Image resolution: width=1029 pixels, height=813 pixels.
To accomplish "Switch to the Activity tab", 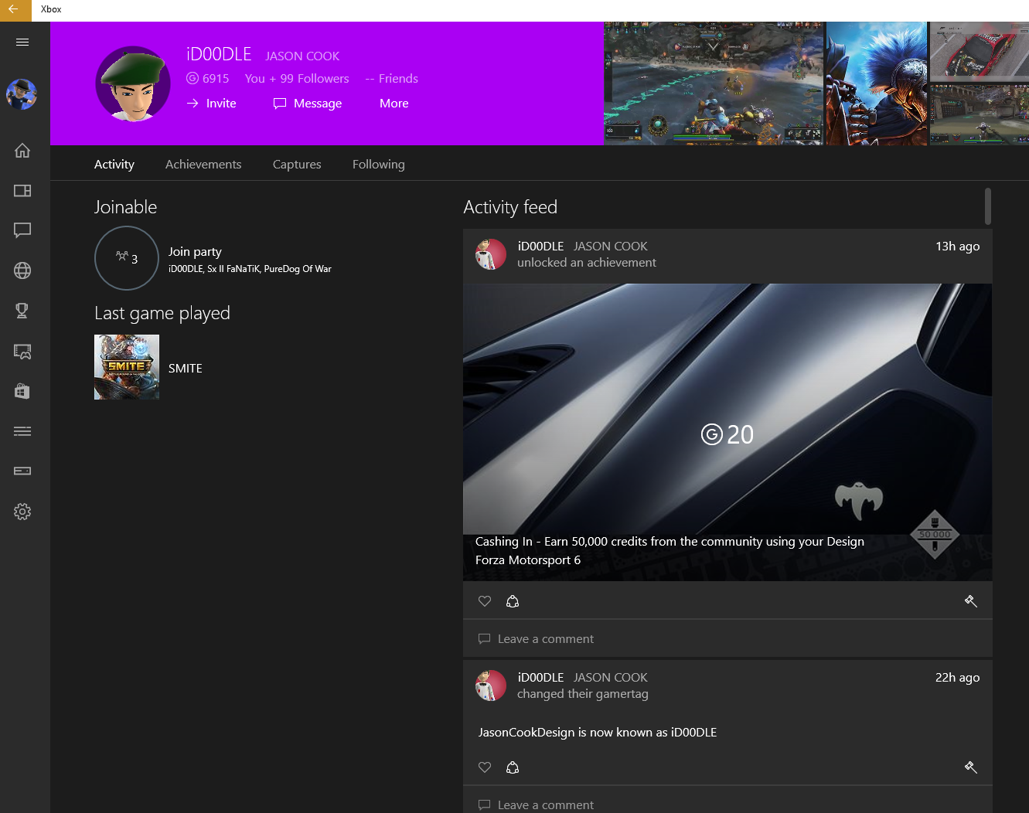I will 114,165.
